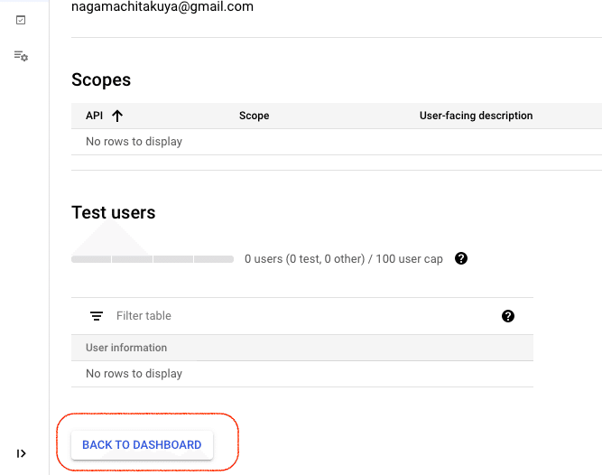The image size is (602, 475).
Task: Click the Scope column header
Action: (254, 116)
